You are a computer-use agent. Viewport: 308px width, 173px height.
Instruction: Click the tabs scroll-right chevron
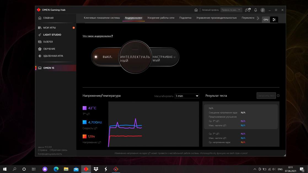click(x=258, y=18)
